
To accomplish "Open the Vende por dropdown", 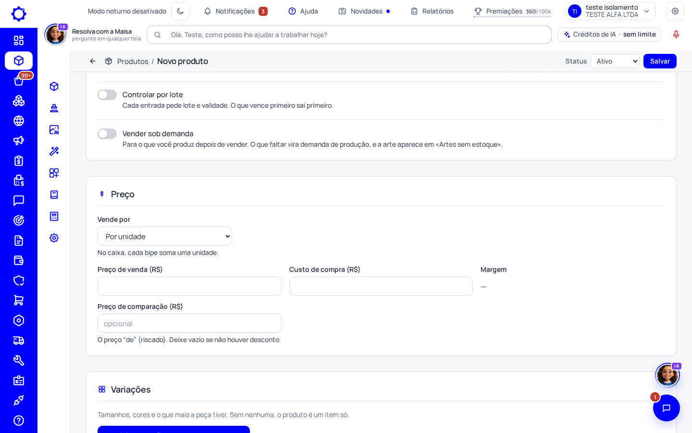I will point(165,236).
